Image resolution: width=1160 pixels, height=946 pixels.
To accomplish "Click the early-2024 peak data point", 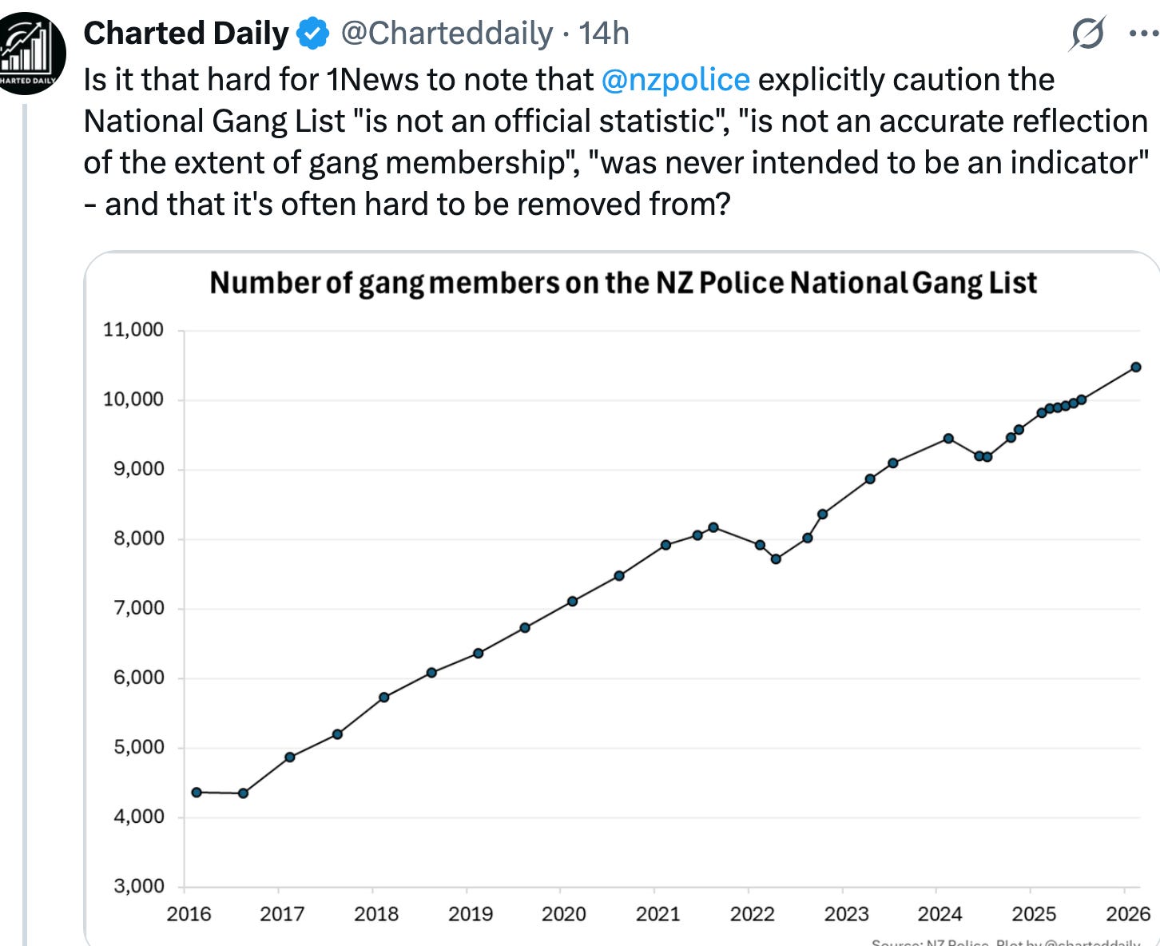I will [948, 438].
